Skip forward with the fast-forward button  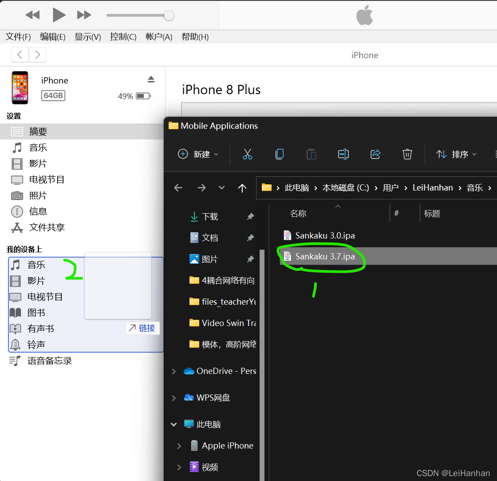(x=84, y=15)
